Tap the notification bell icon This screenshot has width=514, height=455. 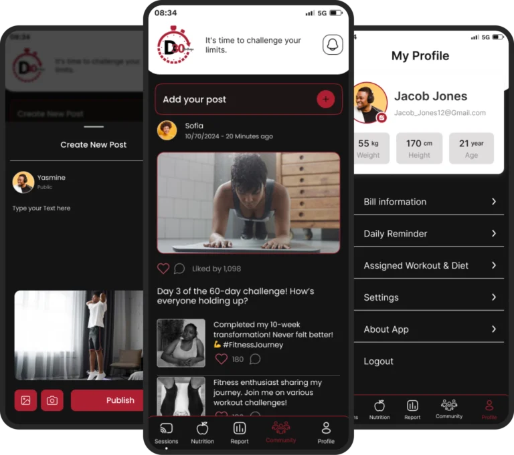[x=333, y=45]
